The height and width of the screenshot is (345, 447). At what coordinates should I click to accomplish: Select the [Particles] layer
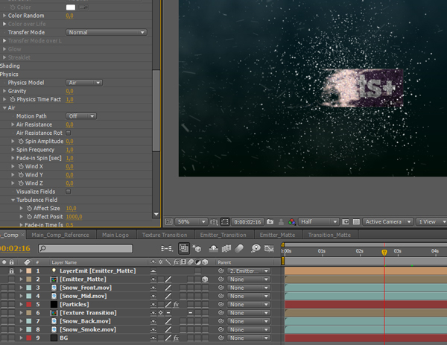[x=74, y=304]
